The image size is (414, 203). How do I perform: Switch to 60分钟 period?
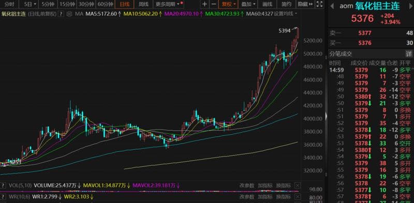click(x=106, y=4)
